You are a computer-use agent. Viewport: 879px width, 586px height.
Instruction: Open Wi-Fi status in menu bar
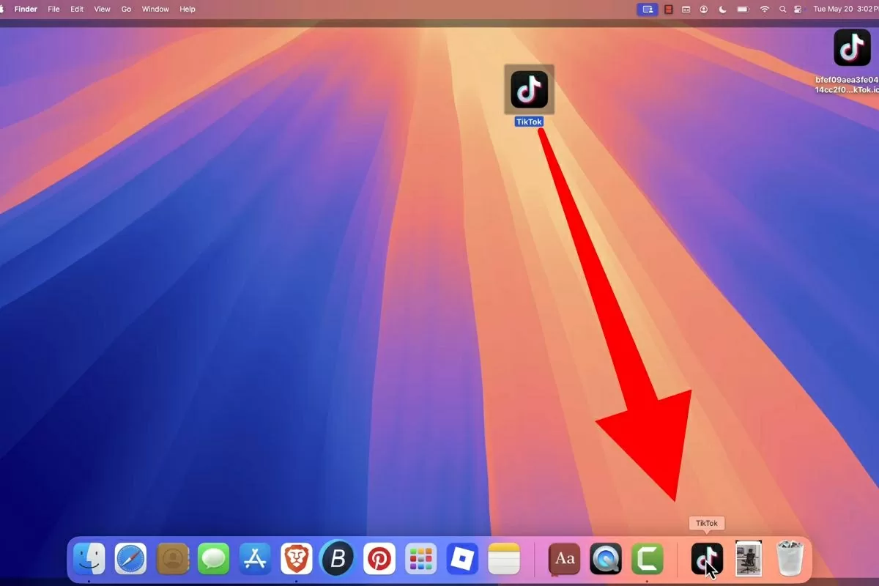pos(765,10)
